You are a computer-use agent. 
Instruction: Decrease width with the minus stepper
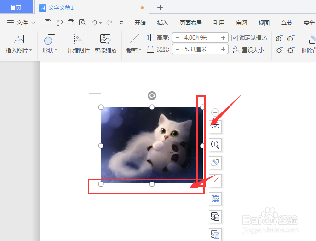coord(178,49)
